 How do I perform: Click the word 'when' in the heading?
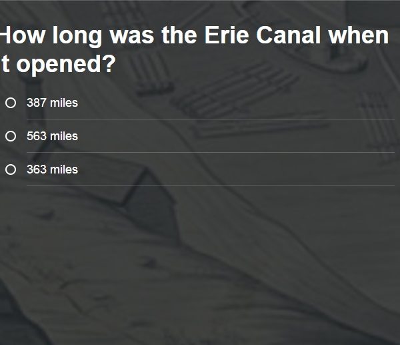(x=358, y=35)
